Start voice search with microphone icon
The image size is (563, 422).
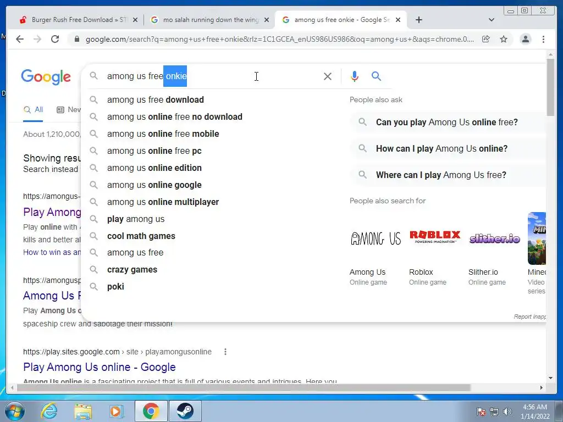coord(355,76)
